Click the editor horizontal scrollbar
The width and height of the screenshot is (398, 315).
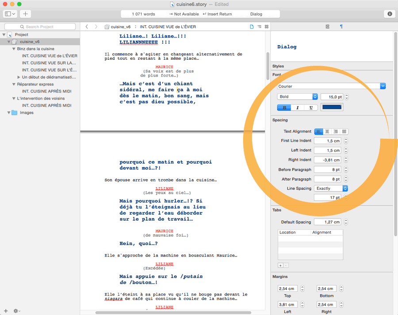click(173, 313)
